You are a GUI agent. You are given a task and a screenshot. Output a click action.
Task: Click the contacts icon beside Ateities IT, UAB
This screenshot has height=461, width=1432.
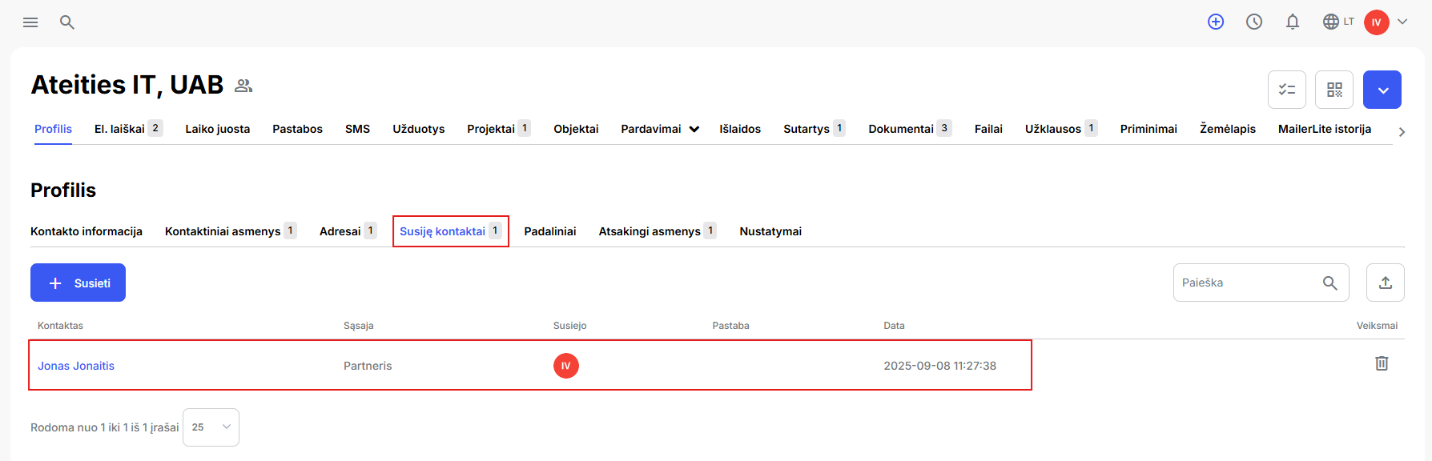pyautogui.click(x=243, y=86)
